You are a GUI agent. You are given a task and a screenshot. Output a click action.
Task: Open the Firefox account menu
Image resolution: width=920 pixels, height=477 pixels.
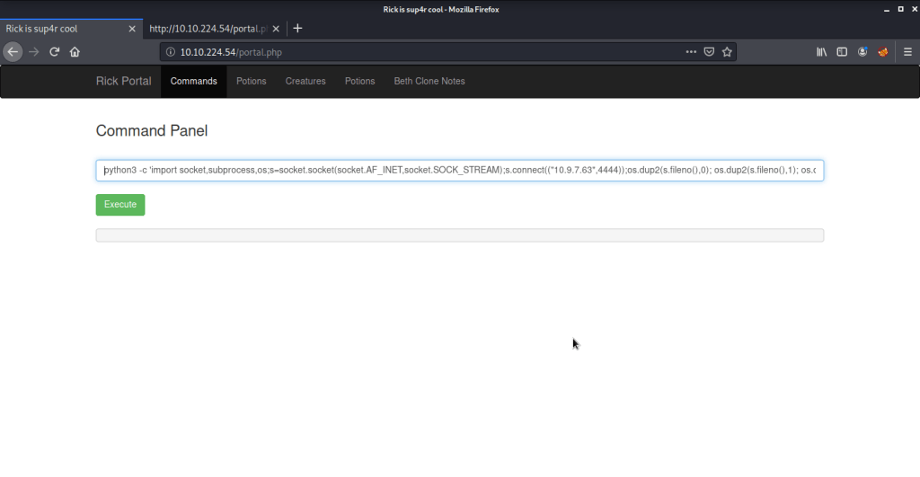pyautogui.click(x=862, y=52)
